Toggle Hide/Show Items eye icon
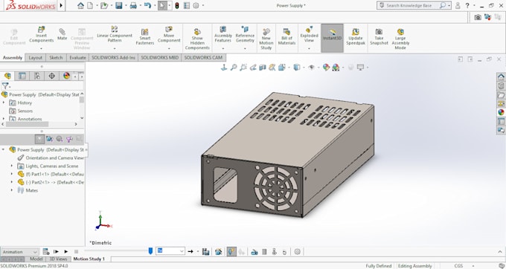 (311, 68)
